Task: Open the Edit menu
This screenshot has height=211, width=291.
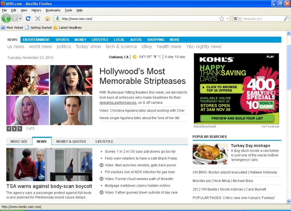Action: 13,10
